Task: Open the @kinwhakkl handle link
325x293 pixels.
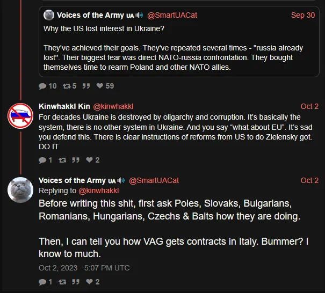Action: coord(115,106)
